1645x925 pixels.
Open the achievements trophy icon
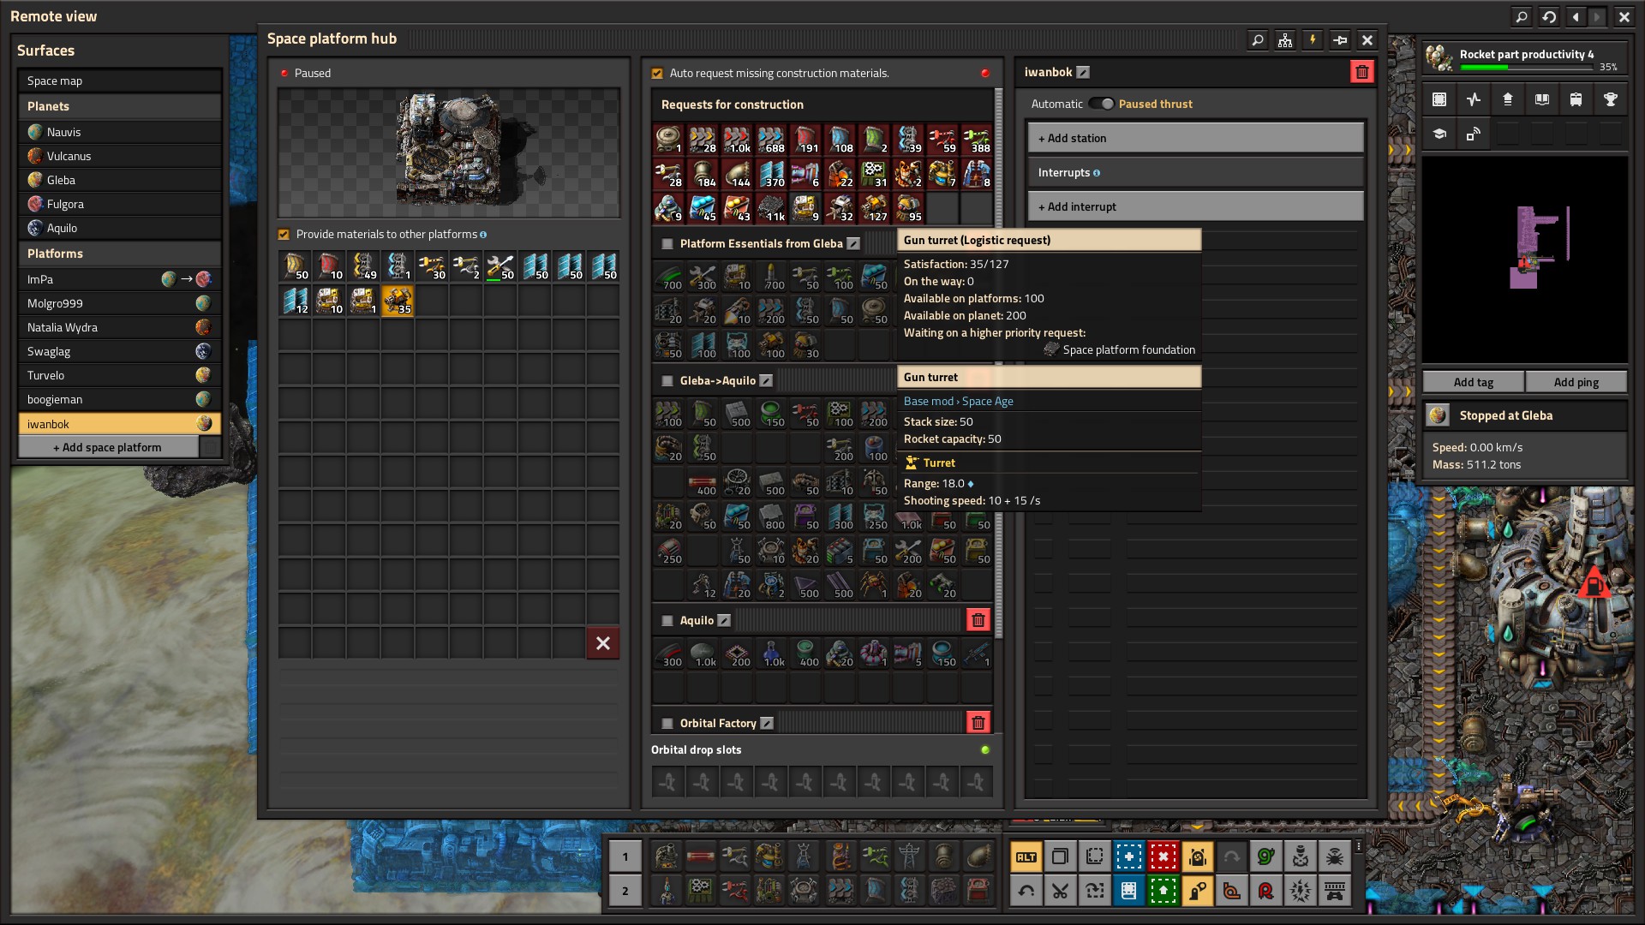(1611, 99)
